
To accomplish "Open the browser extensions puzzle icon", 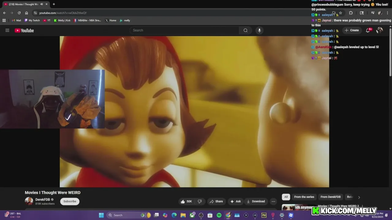I will coord(351,13).
